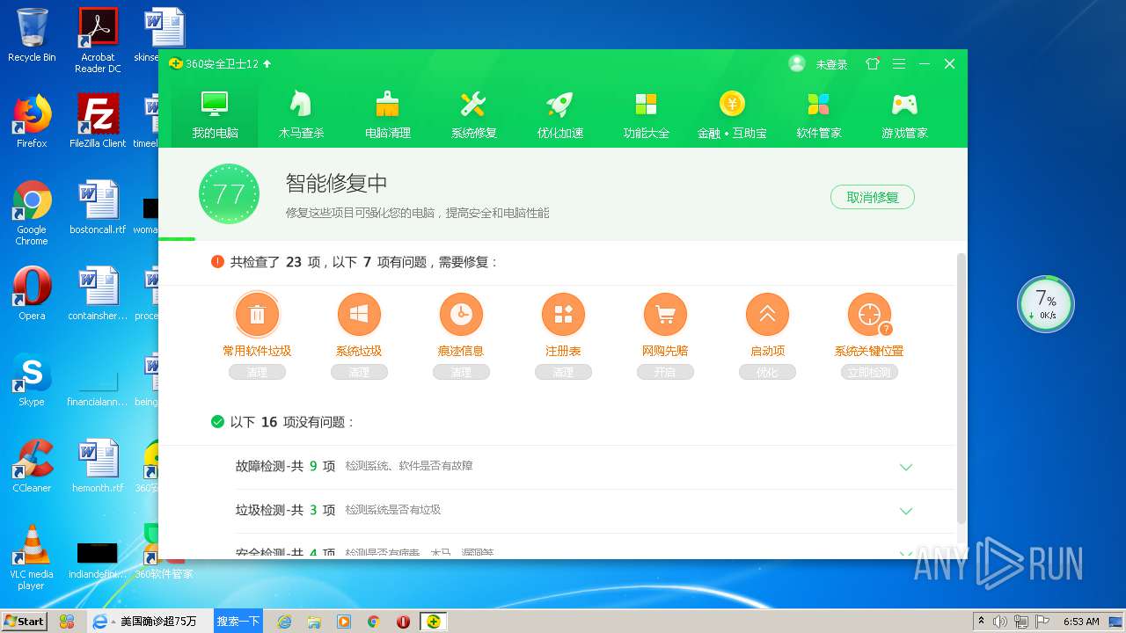Click the Windows Start button

(x=24, y=621)
